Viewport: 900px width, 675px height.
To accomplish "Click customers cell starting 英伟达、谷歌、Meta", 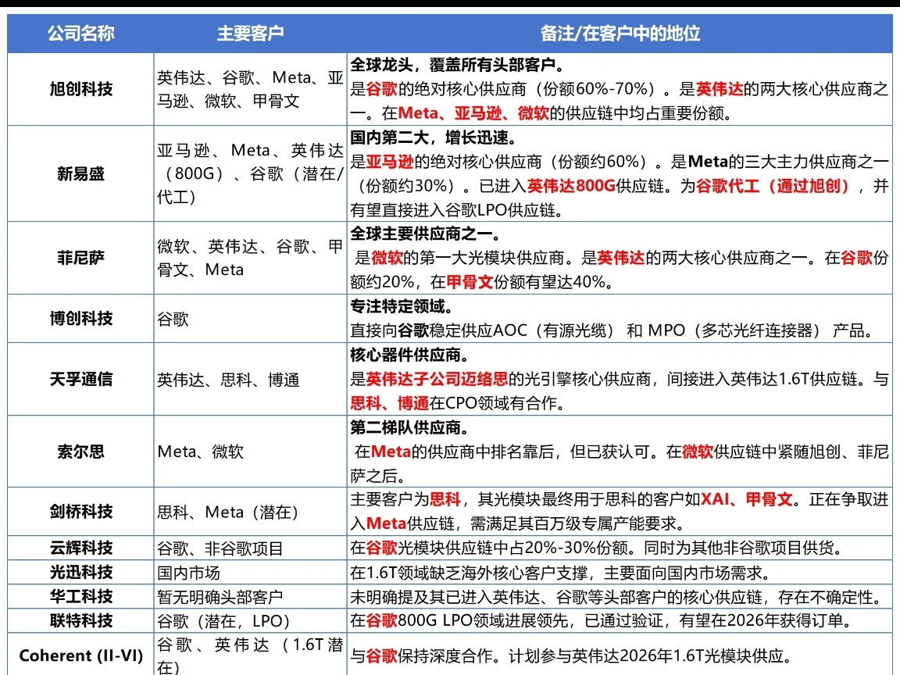I will 250,89.
